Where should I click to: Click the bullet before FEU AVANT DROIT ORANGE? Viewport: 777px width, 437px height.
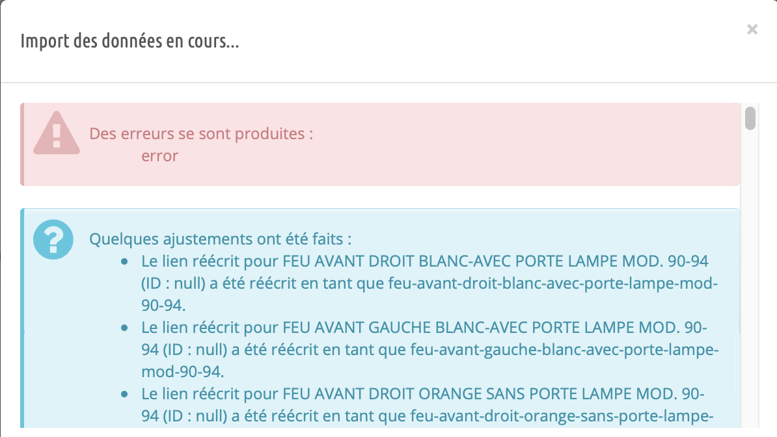pos(124,394)
